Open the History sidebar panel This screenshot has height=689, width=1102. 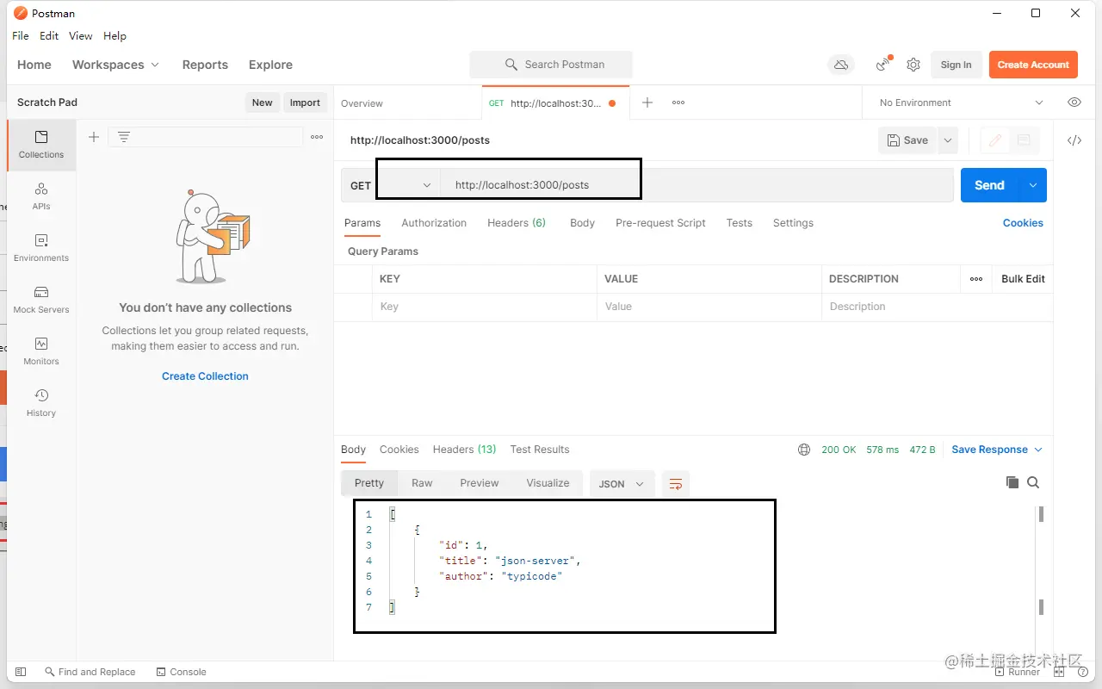(x=41, y=403)
